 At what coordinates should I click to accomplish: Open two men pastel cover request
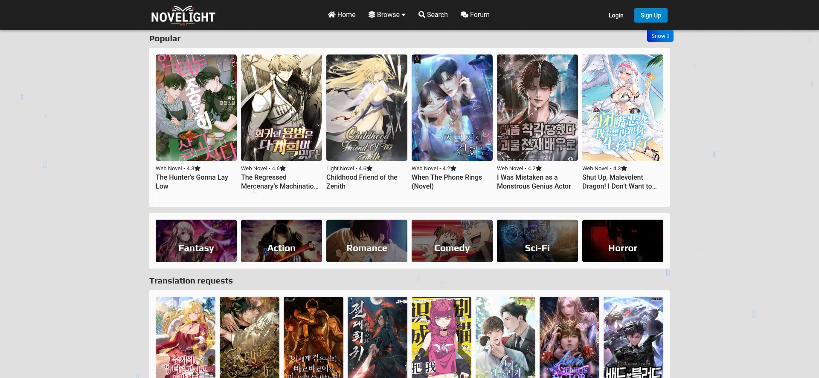click(505, 337)
